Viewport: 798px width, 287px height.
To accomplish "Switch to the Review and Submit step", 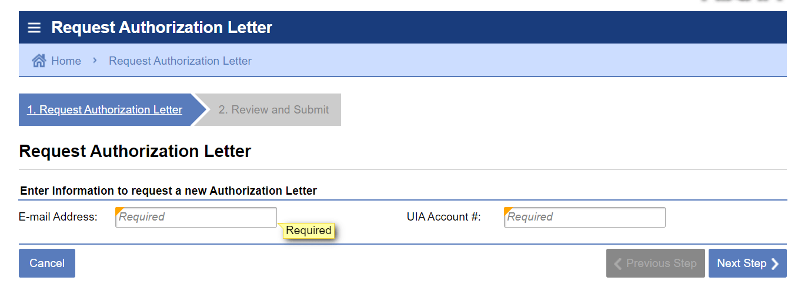I will click(x=273, y=110).
